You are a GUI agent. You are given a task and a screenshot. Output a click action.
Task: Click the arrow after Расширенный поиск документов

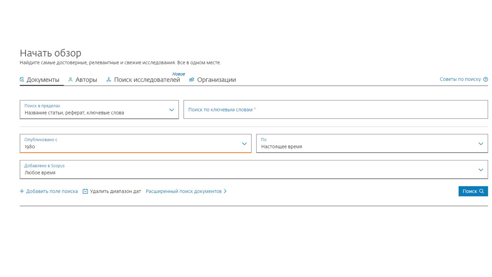point(225,191)
